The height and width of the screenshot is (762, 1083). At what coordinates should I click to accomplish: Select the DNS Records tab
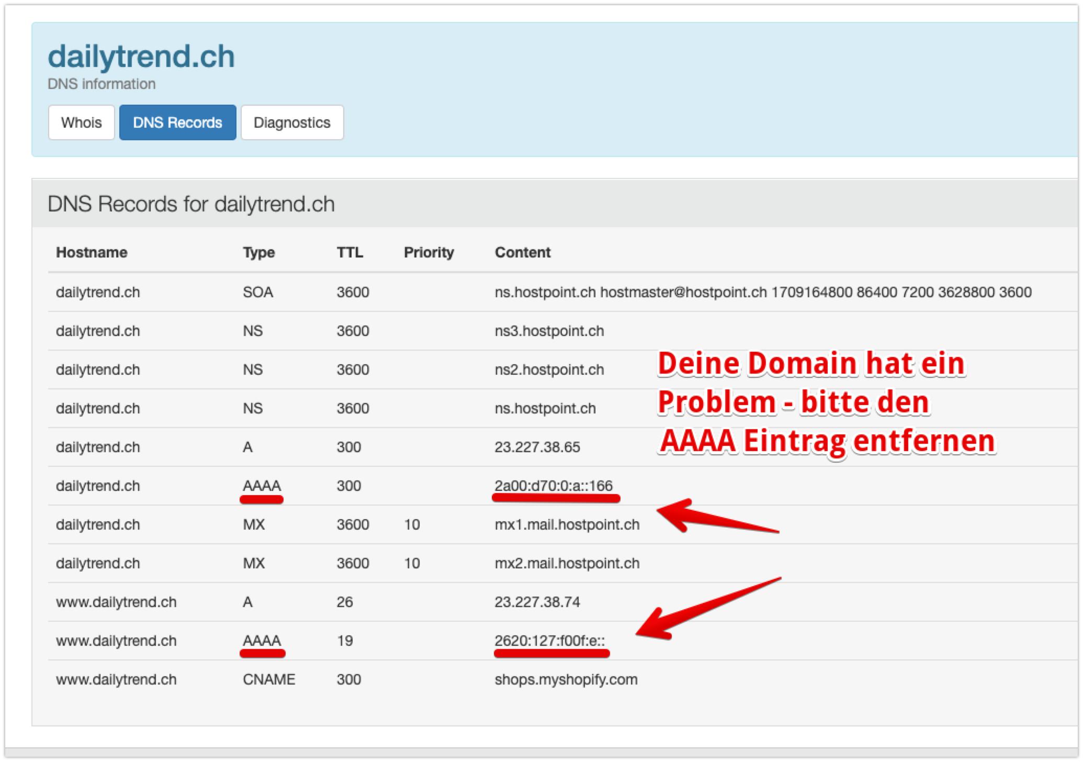pos(177,122)
